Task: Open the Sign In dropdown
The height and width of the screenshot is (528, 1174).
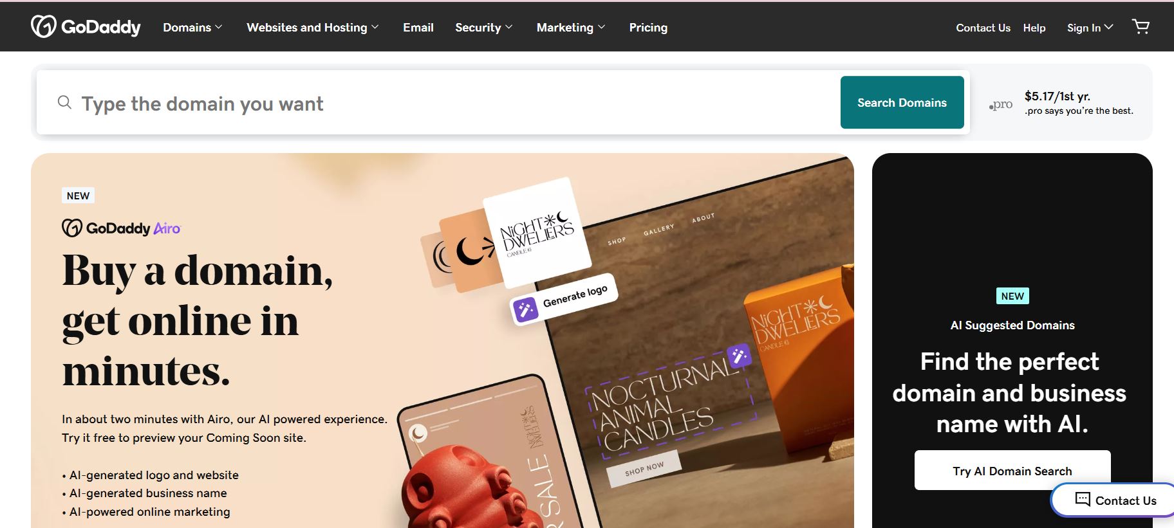Action: point(1090,28)
